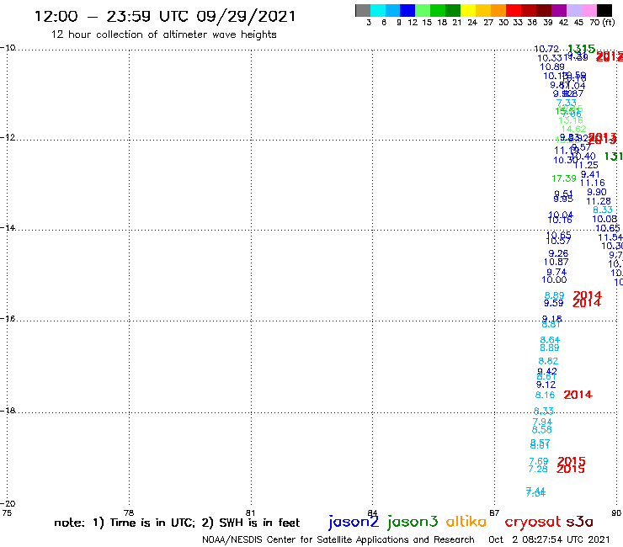623x547 pixels.
Task: Click the '-20' latitude axis label
Action: coord(8,504)
